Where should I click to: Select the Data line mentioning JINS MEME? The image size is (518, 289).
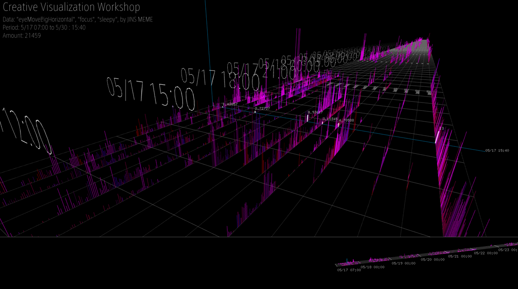click(x=77, y=20)
